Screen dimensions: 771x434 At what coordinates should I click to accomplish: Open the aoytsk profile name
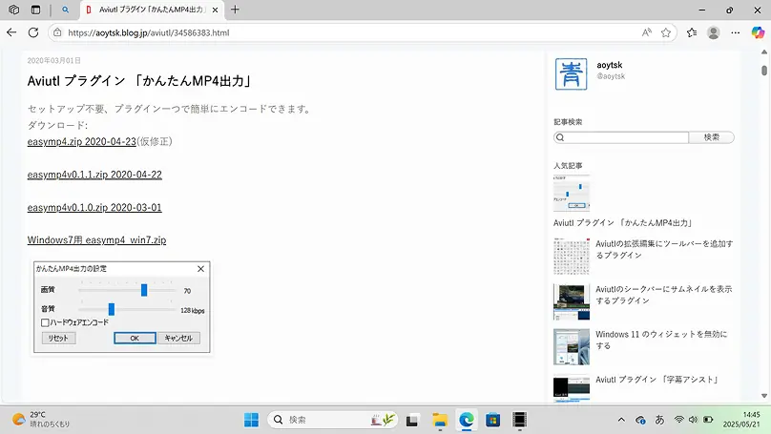tap(609, 65)
